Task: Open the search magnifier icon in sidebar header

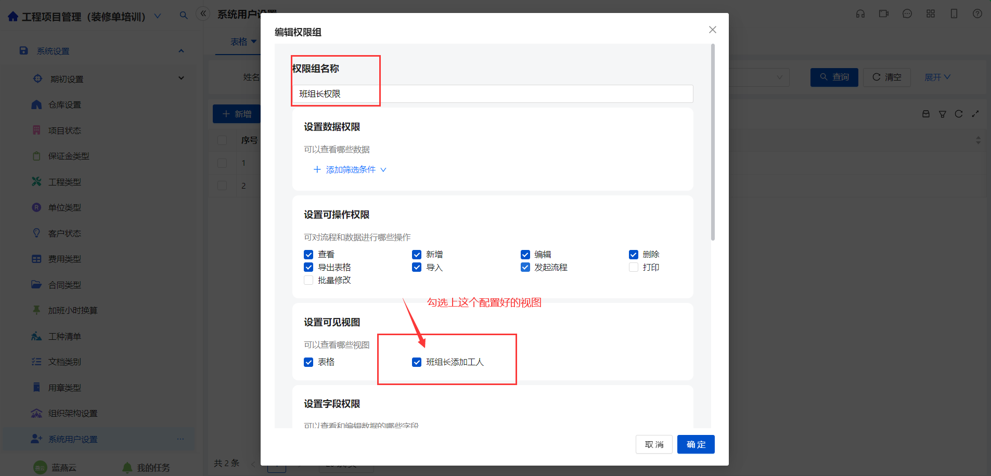Action: coord(184,16)
